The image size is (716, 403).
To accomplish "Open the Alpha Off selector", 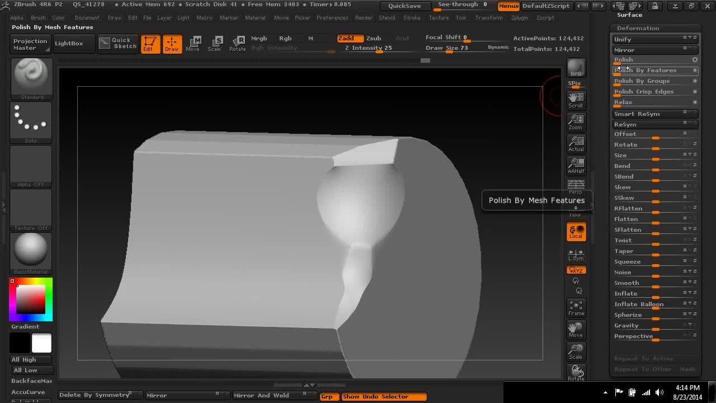I will coord(31,166).
